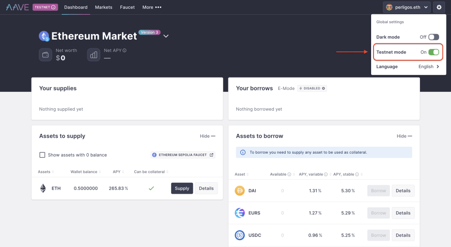Open the settings gear icon
This screenshot has height=247, width=451.
point(439,7)
